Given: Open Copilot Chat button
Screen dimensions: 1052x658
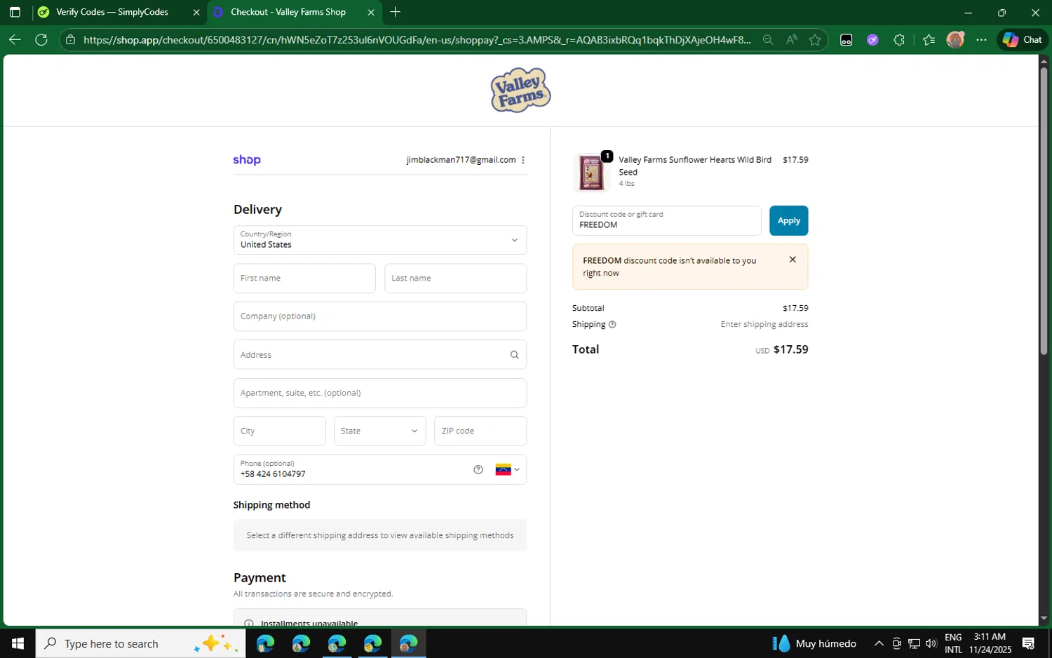Looking at the screenshot, I should (1023, 40).
